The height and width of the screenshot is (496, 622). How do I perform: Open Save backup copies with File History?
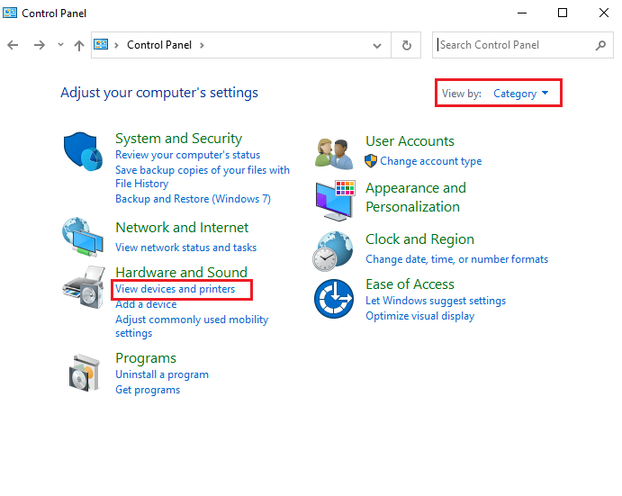203,176
